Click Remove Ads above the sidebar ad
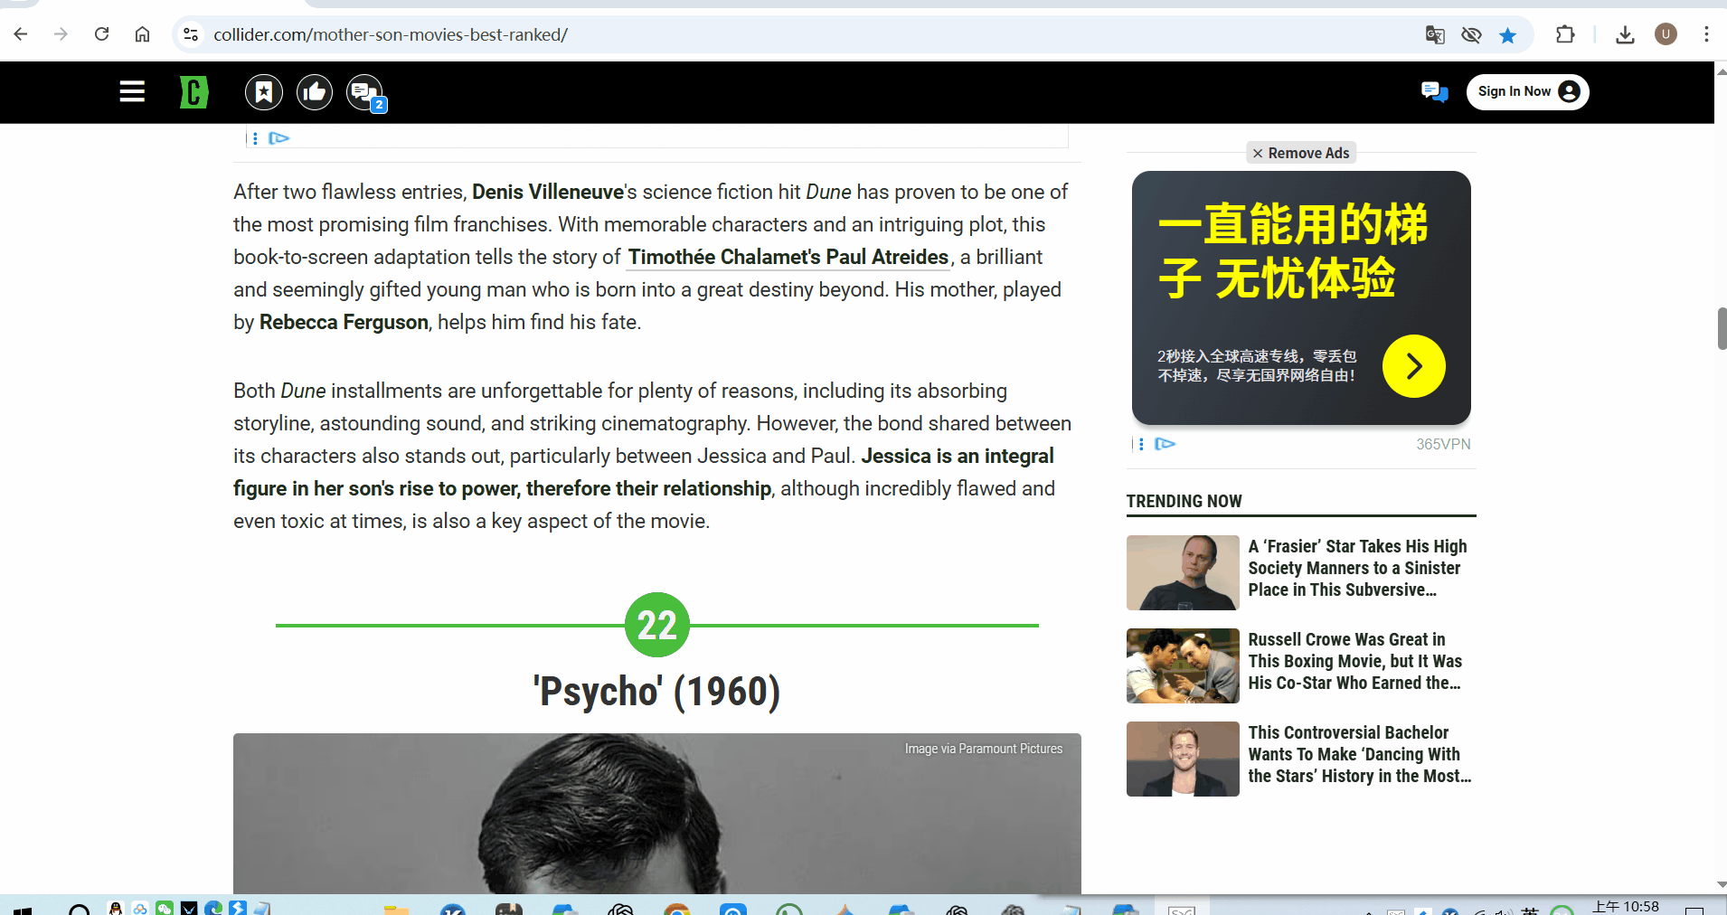Image resolution: width=1727 pixels, height=915 pixels. click(1301, 153)
